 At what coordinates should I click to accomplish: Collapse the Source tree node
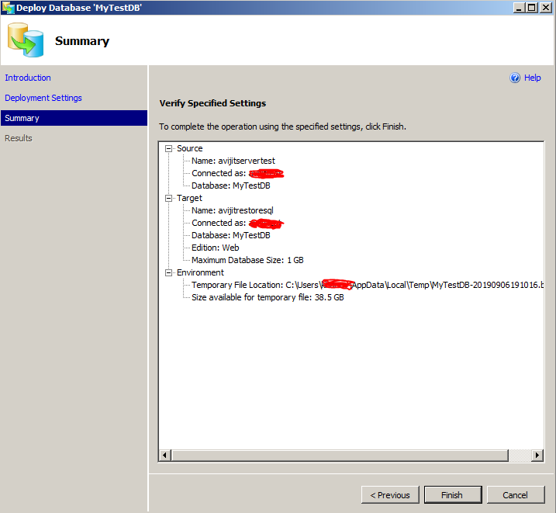(168, 148)
